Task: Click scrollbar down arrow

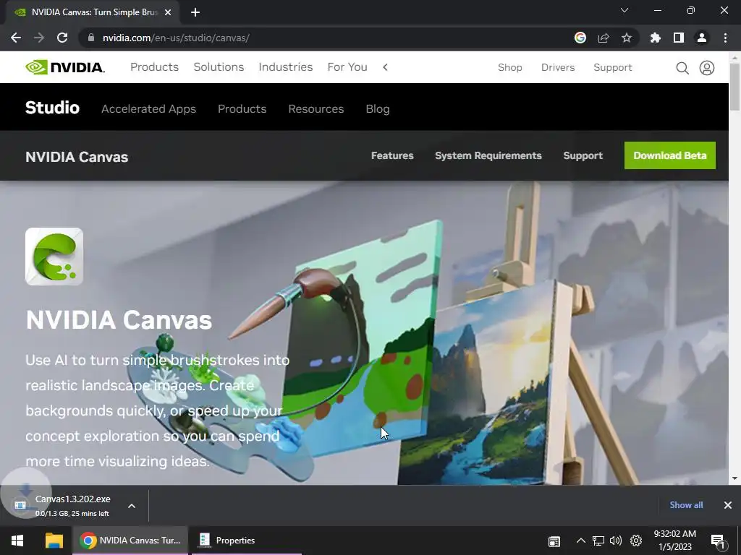Action: pyautogui.click(x=734, y=478)
